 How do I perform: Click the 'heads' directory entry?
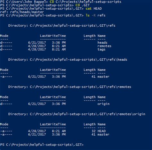click(102, 42)
